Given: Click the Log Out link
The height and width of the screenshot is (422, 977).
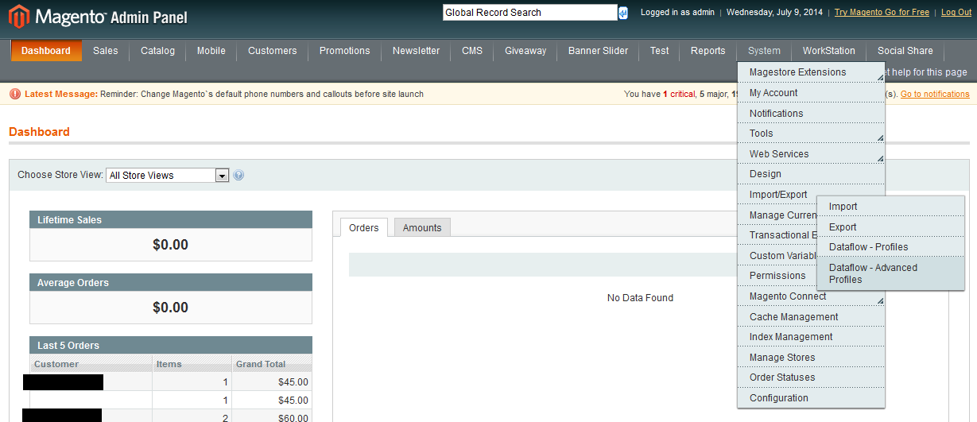Looking at the screenshot, I should point(956,13).
